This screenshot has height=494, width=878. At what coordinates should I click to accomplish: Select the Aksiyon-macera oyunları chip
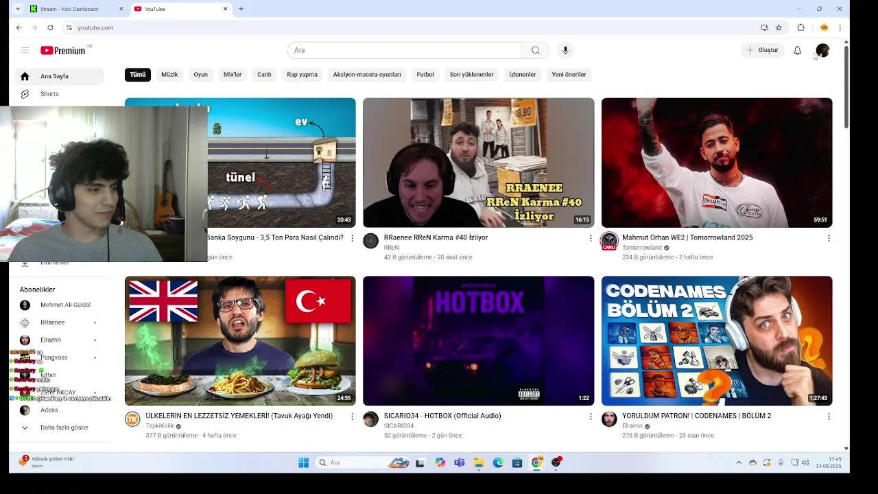(x=367, y=74)
